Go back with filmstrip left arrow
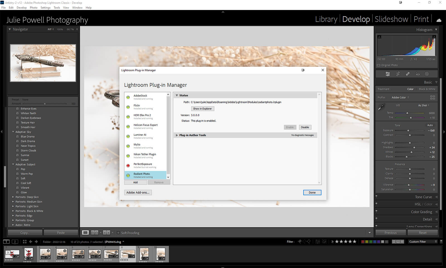This screenshot has height=268, width=446. tap(31, 242)
